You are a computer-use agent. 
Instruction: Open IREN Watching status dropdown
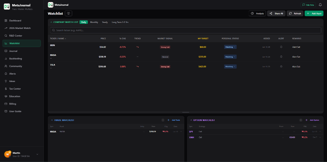tap(230, 47)
